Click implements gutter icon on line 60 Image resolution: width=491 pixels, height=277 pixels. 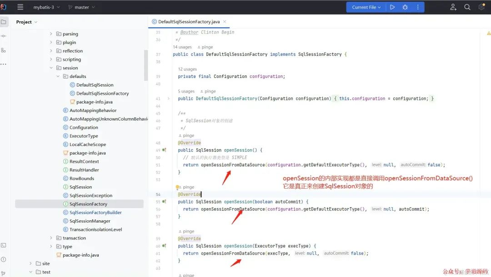164,246
